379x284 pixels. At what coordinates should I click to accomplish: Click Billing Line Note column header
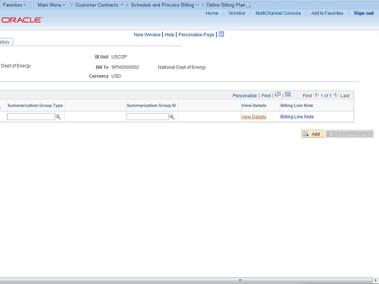(297, 105)
